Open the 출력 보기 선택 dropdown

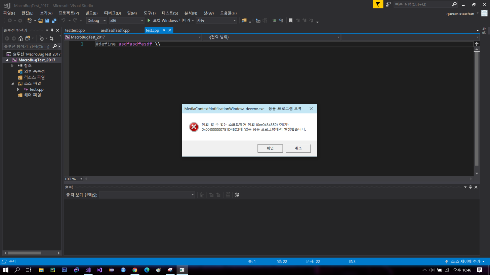(147, 195)
